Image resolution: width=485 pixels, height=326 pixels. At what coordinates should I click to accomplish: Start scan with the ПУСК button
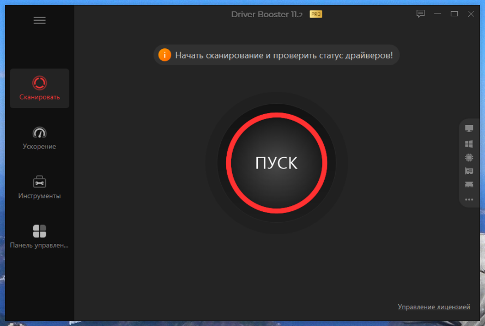click(x=276, y=163)
